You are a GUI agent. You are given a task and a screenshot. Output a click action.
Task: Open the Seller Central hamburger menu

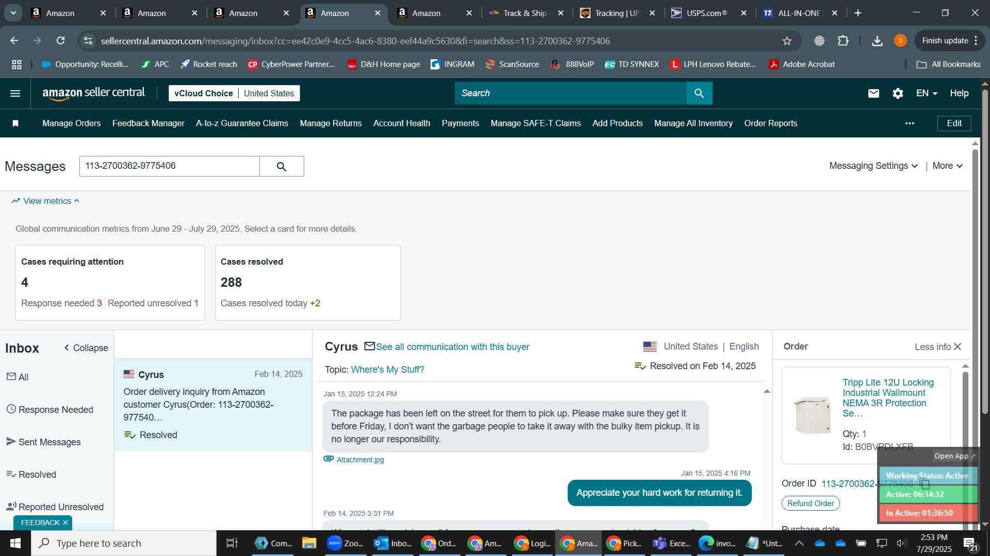pyautogui.click(x=15, y=93)
